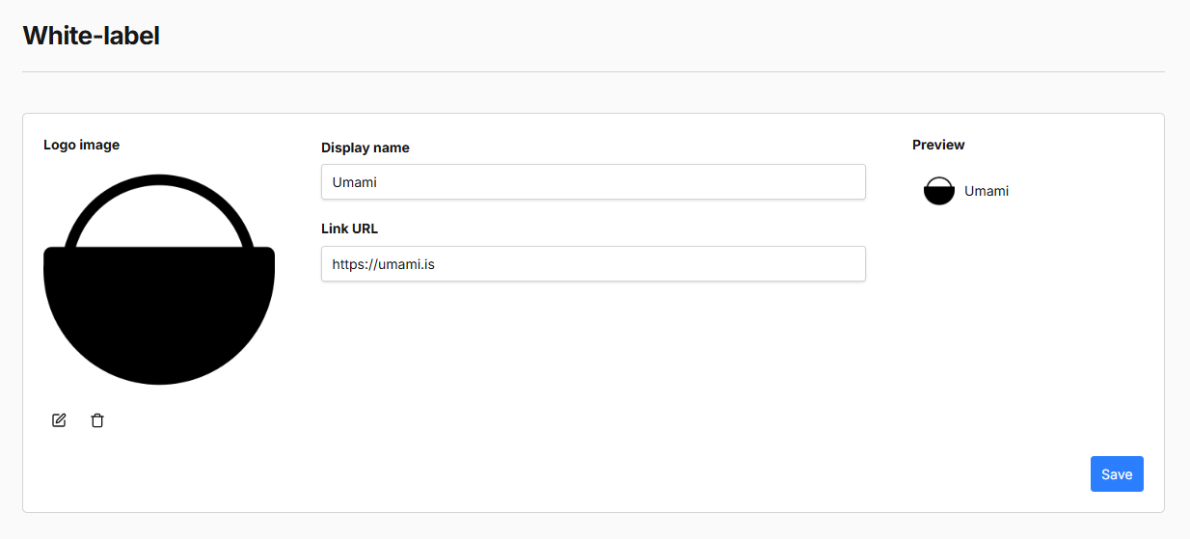Viewport: 1190px width, 539px height.
Task: Click the Umami name text in Preview
Action: tap(987, 191)
